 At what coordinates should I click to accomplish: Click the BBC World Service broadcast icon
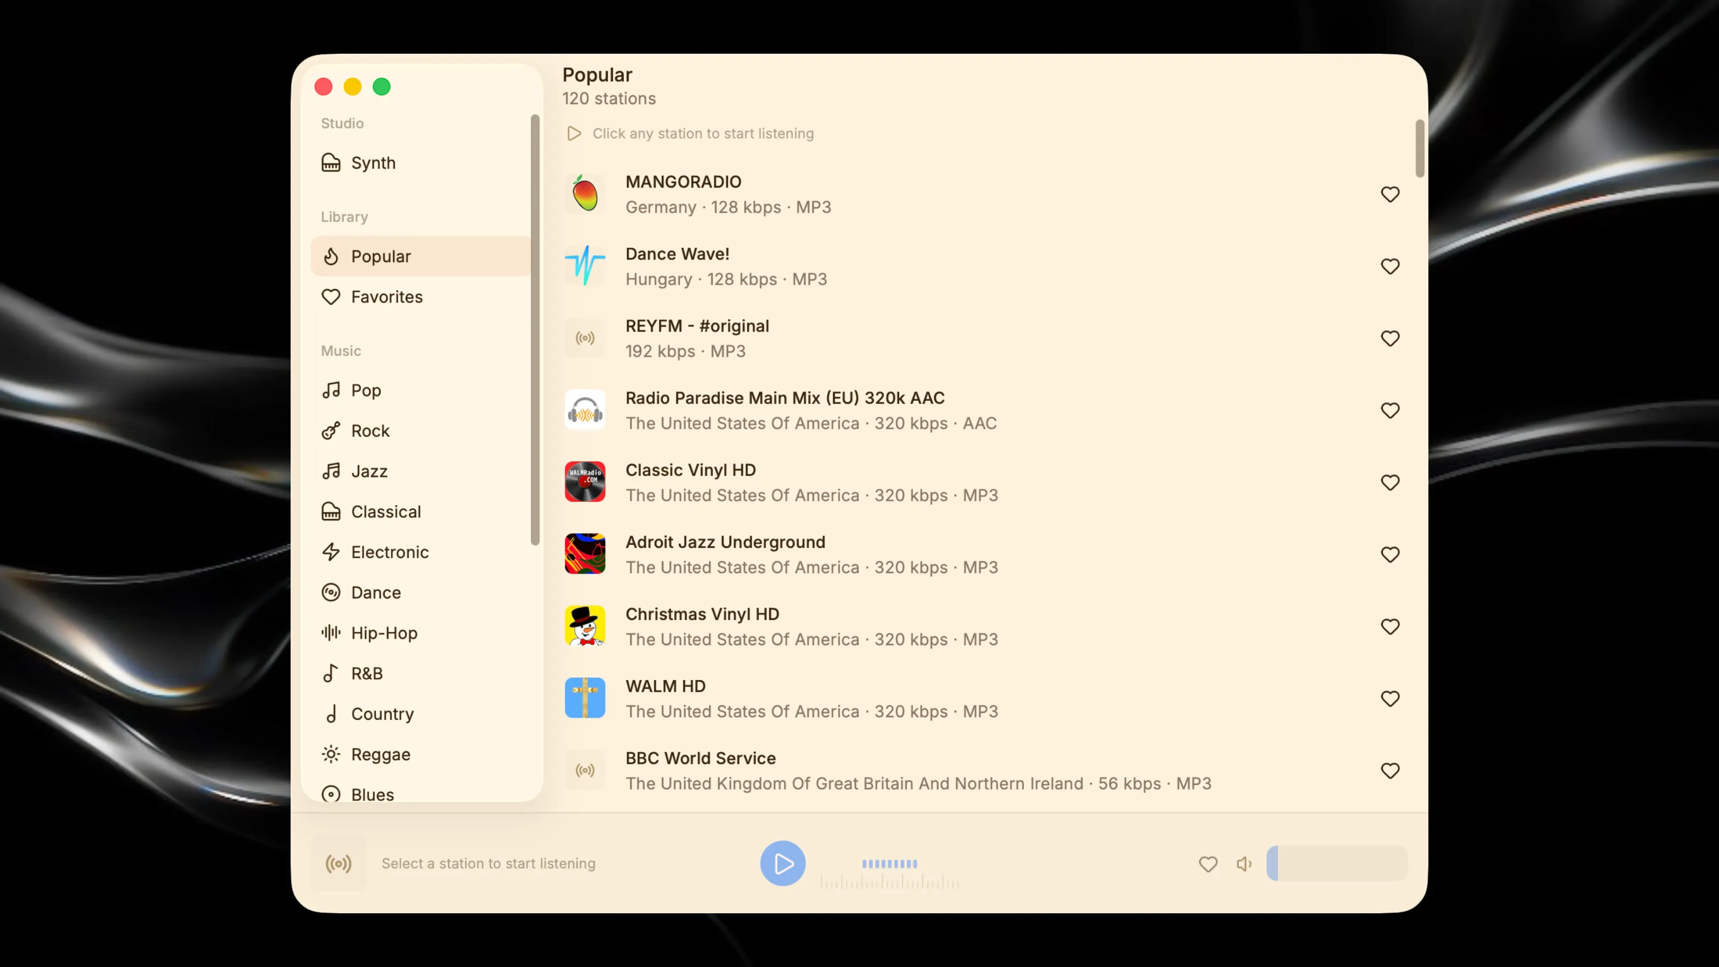tap(585, 771)
